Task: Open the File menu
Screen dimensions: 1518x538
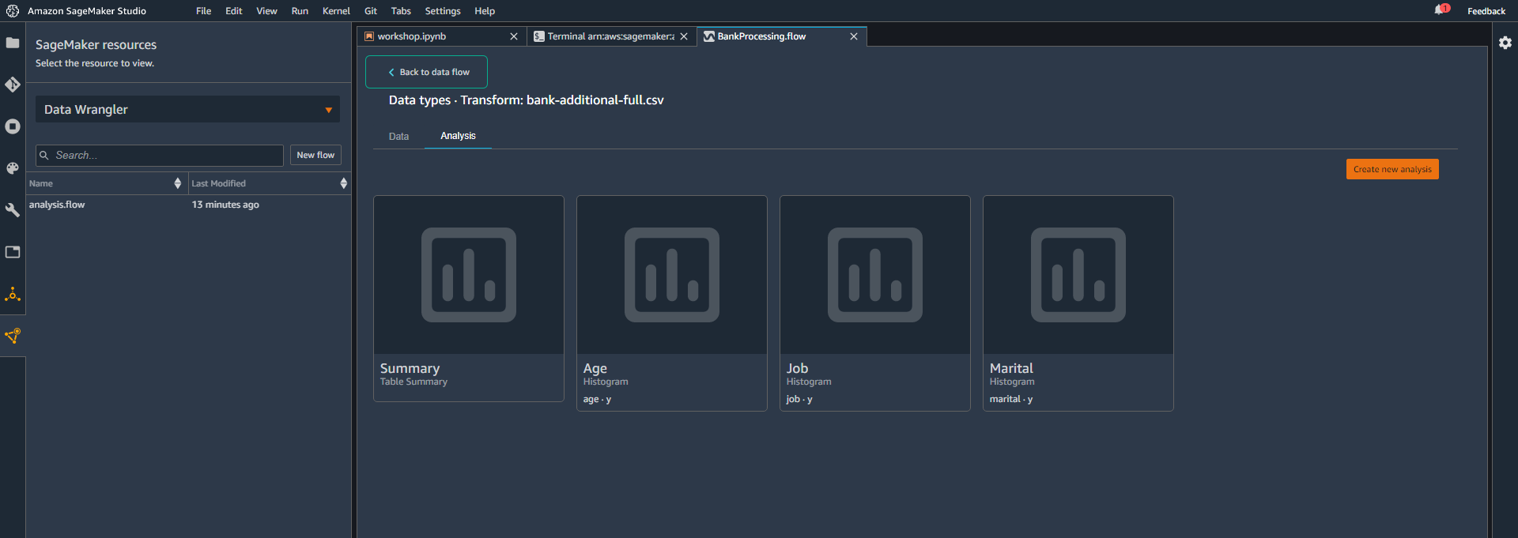Action: tap(204, 11)
